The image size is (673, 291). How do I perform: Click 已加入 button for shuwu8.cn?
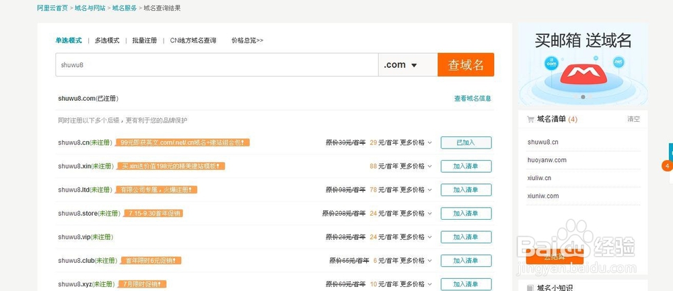tap(466, 142)
